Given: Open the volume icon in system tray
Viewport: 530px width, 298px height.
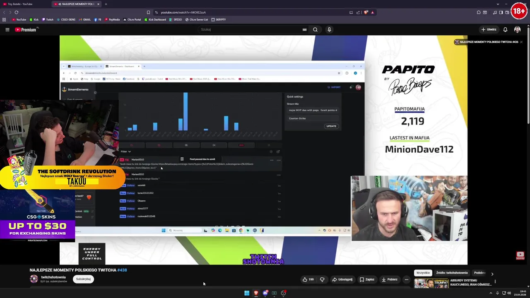Looking at the screenshot, I should [x=509, y=293].
